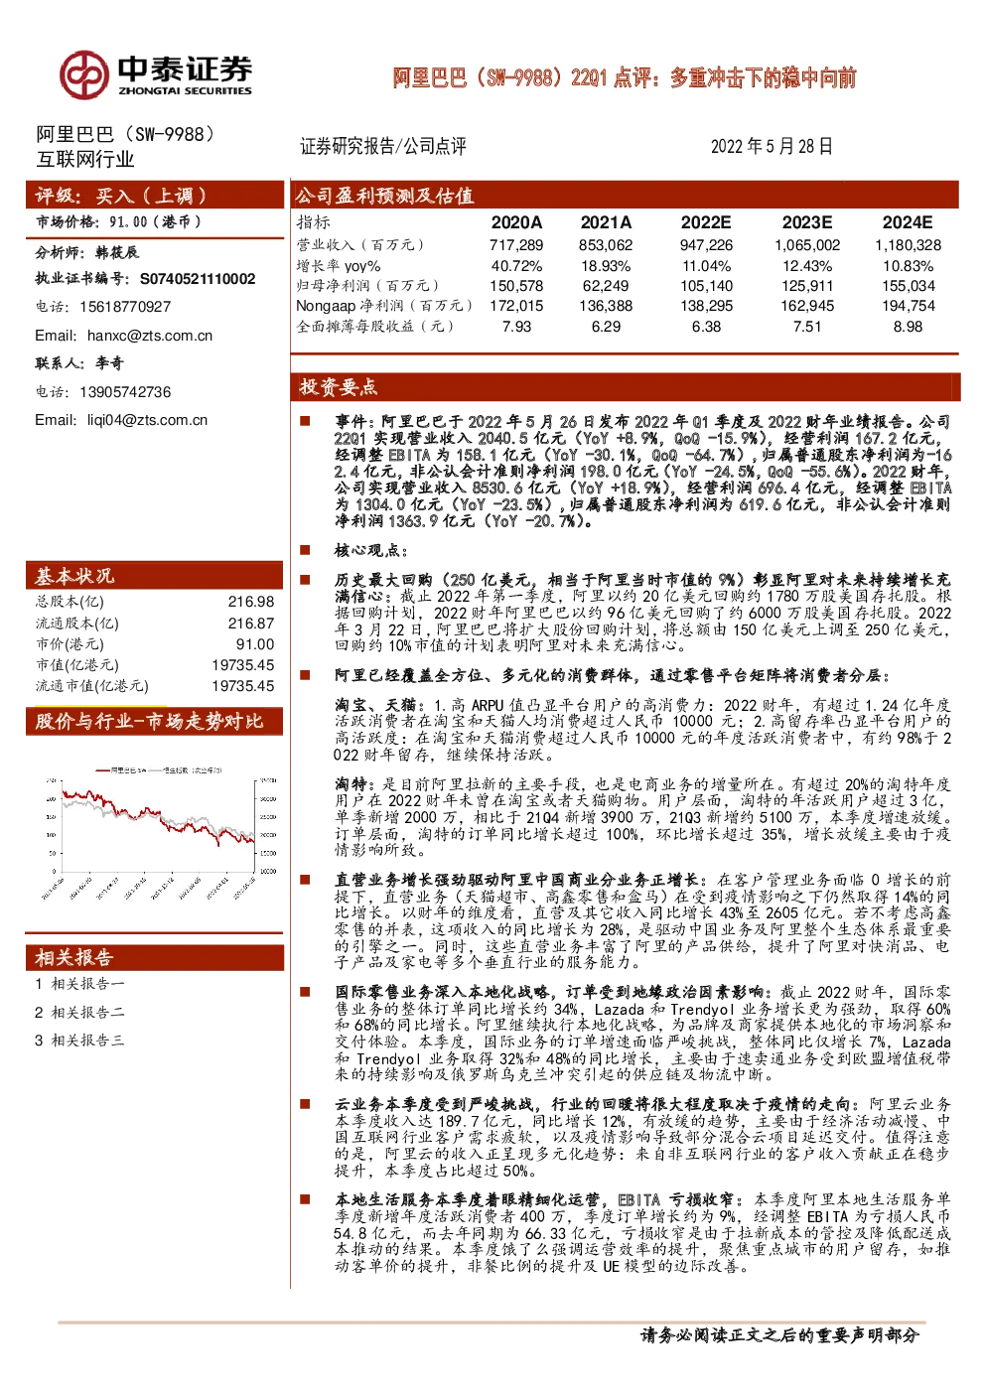Viewport: 985px width, 1393px height.
Task: Click the 云业务本季度受到严峻挑战 bullet heading
Action: coord(597,1104)
